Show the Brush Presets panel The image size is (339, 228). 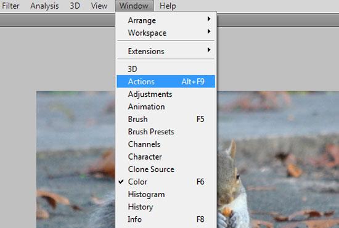point(166,132)
